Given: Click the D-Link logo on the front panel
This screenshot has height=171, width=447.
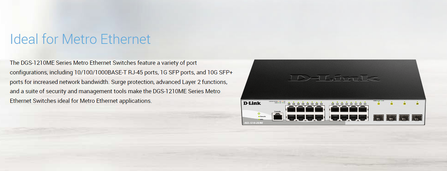Looking at the screenshot, I should point(252,103).
